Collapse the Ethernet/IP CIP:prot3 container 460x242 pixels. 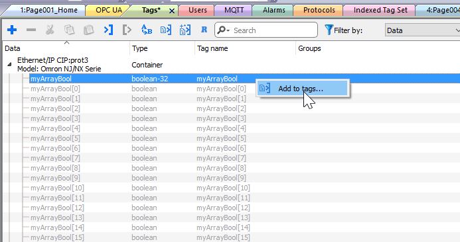pyautogui.click(x=9, y=64)
